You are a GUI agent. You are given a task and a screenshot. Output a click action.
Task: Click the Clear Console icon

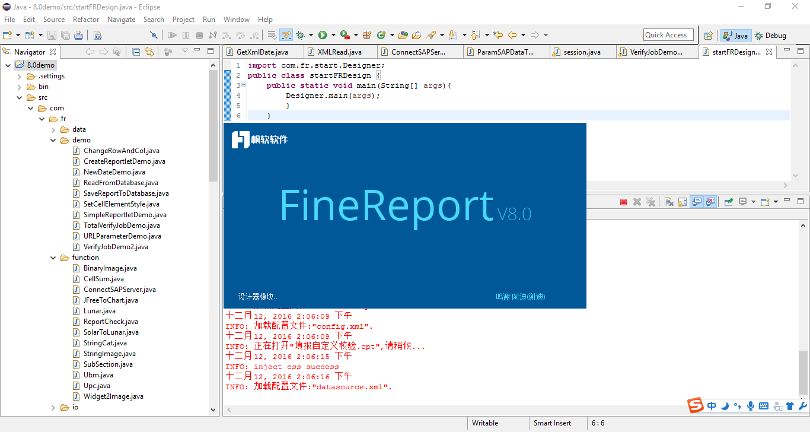669,202
